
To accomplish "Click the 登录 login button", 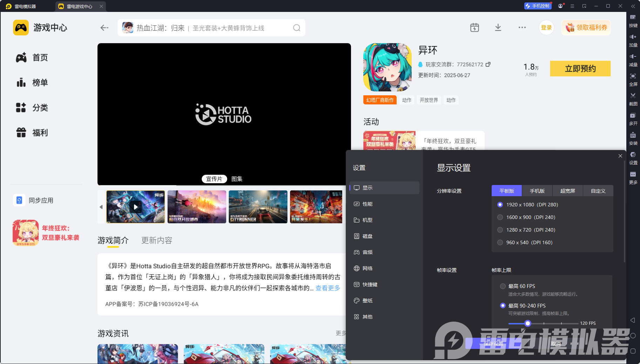I will pyautogui.click(x=546, y=28).
